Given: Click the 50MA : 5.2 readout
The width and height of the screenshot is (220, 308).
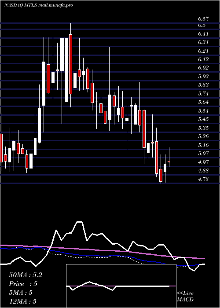Looking at the screenshot, I should click(26, 275).
